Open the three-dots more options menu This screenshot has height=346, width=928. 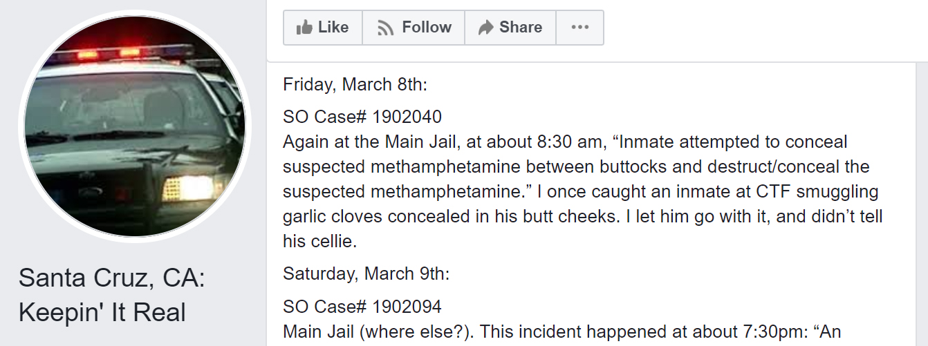(x=580, y=28)
